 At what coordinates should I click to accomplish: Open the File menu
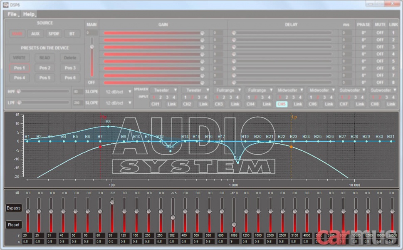(12, 14)
